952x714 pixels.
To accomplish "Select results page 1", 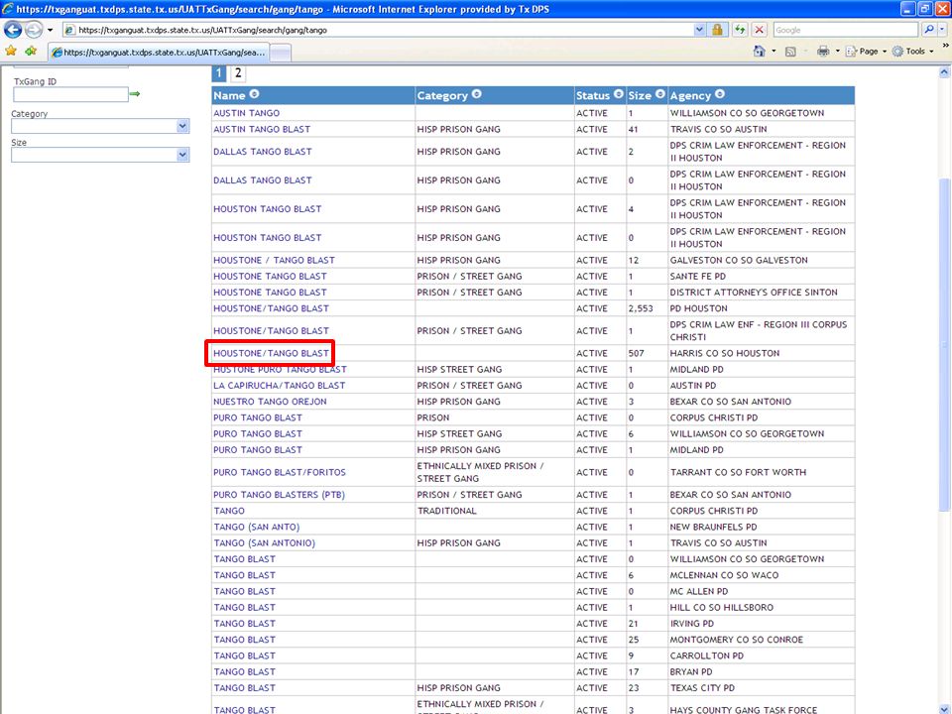I will (x=218, y=72).
